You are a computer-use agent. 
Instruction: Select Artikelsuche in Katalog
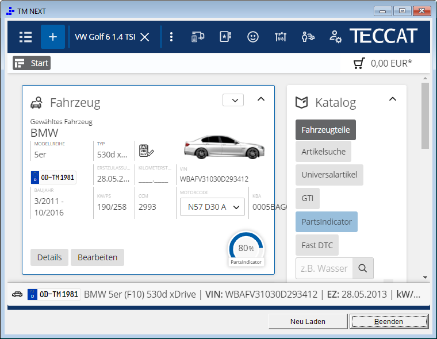click(323, 152)
